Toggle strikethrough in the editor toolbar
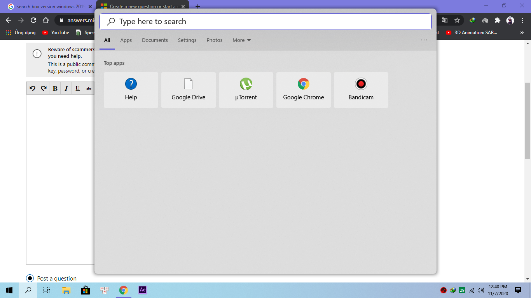This screenshot has width=531, height=298. point(89,88)
